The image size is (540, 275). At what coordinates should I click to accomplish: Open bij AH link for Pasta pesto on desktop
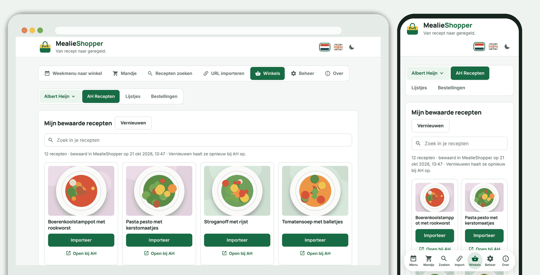click(x=159, y=253)
